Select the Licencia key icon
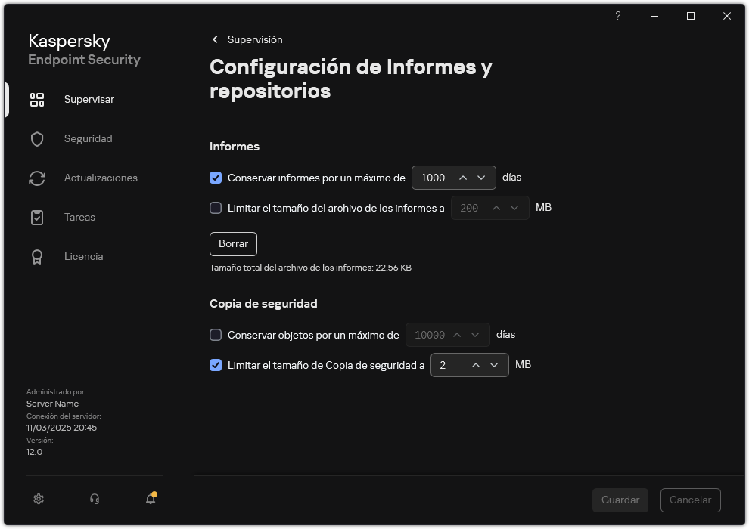 click(x=37, y=256)
